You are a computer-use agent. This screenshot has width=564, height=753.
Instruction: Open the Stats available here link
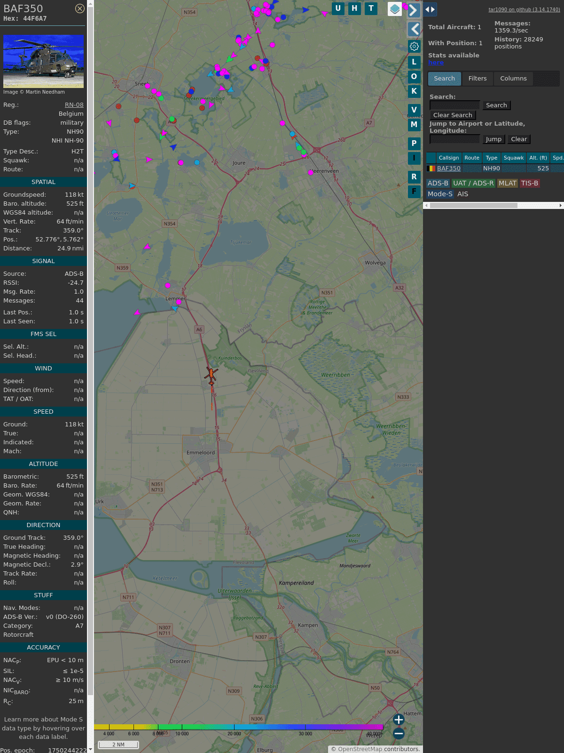pos(436,63)
